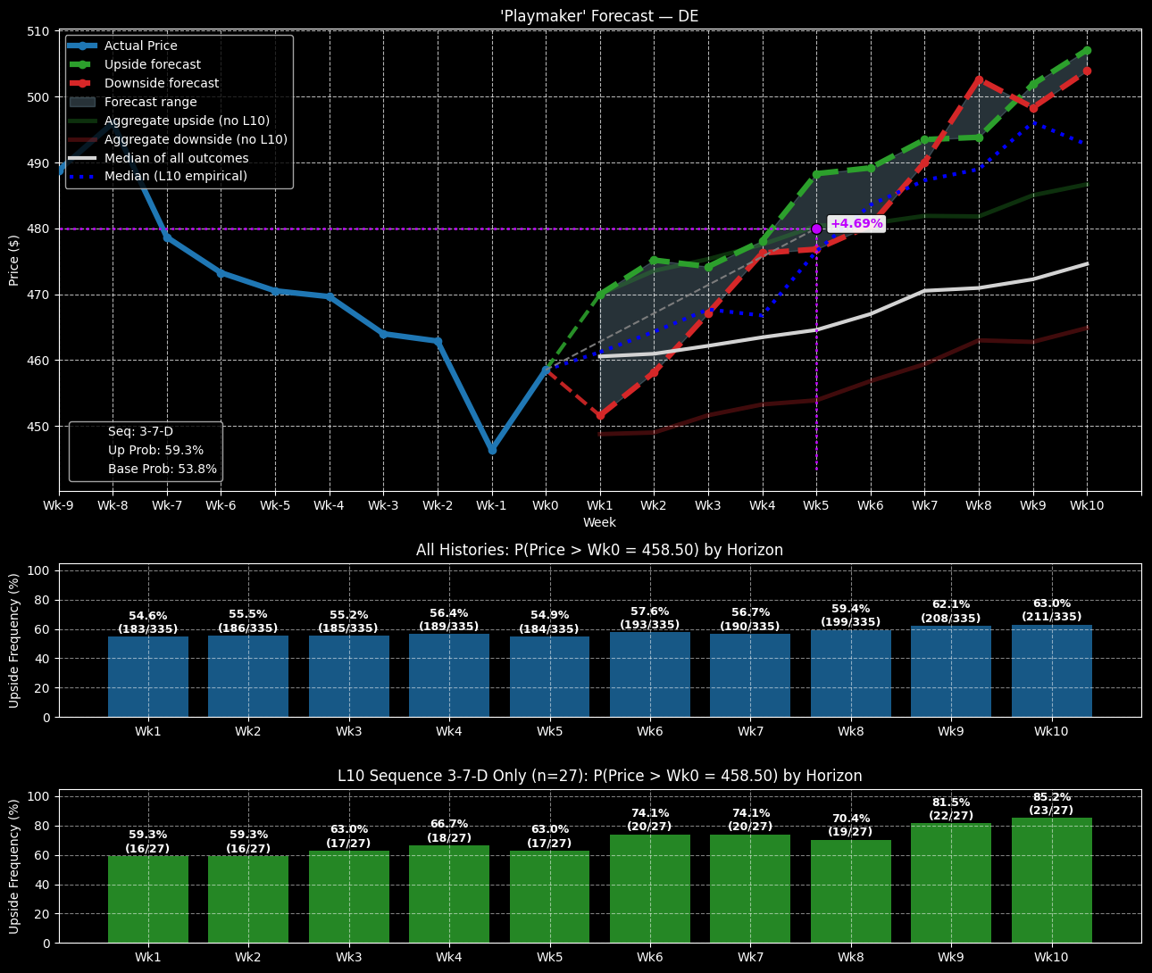
Task: Click the upside forecast marker at Wk10
Action: point(1087,51)
